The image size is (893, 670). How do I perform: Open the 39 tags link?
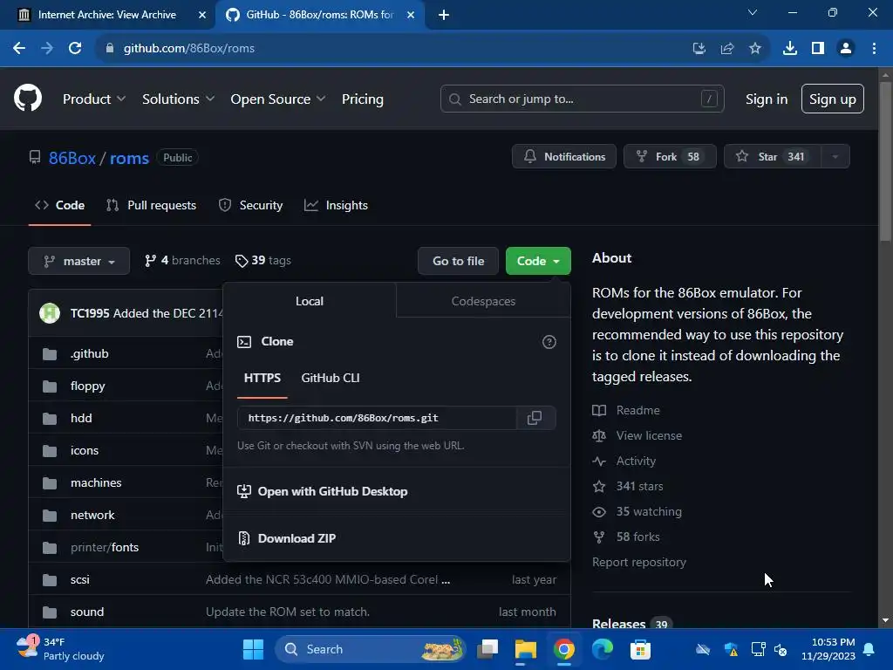pos(263,260)
